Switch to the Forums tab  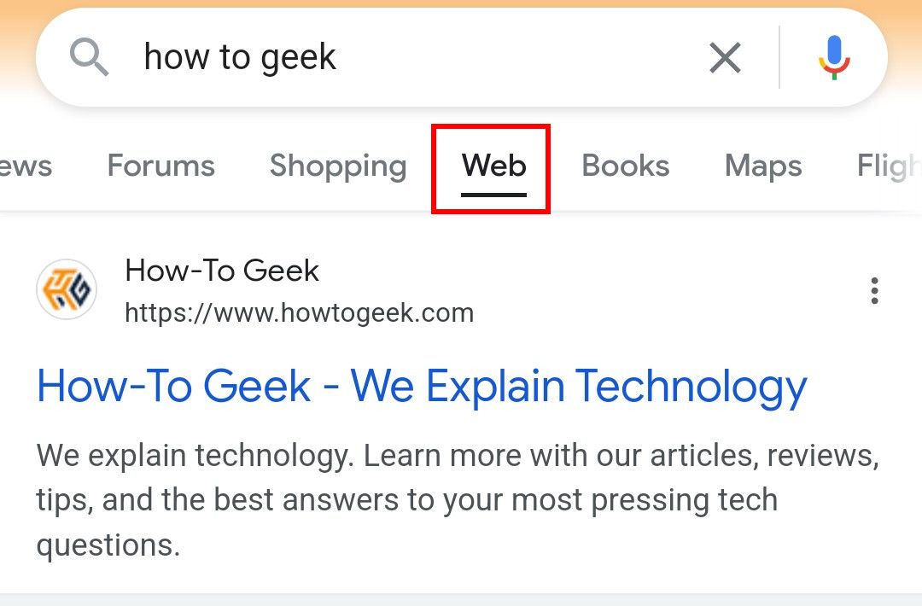click(x=160, y=166)
